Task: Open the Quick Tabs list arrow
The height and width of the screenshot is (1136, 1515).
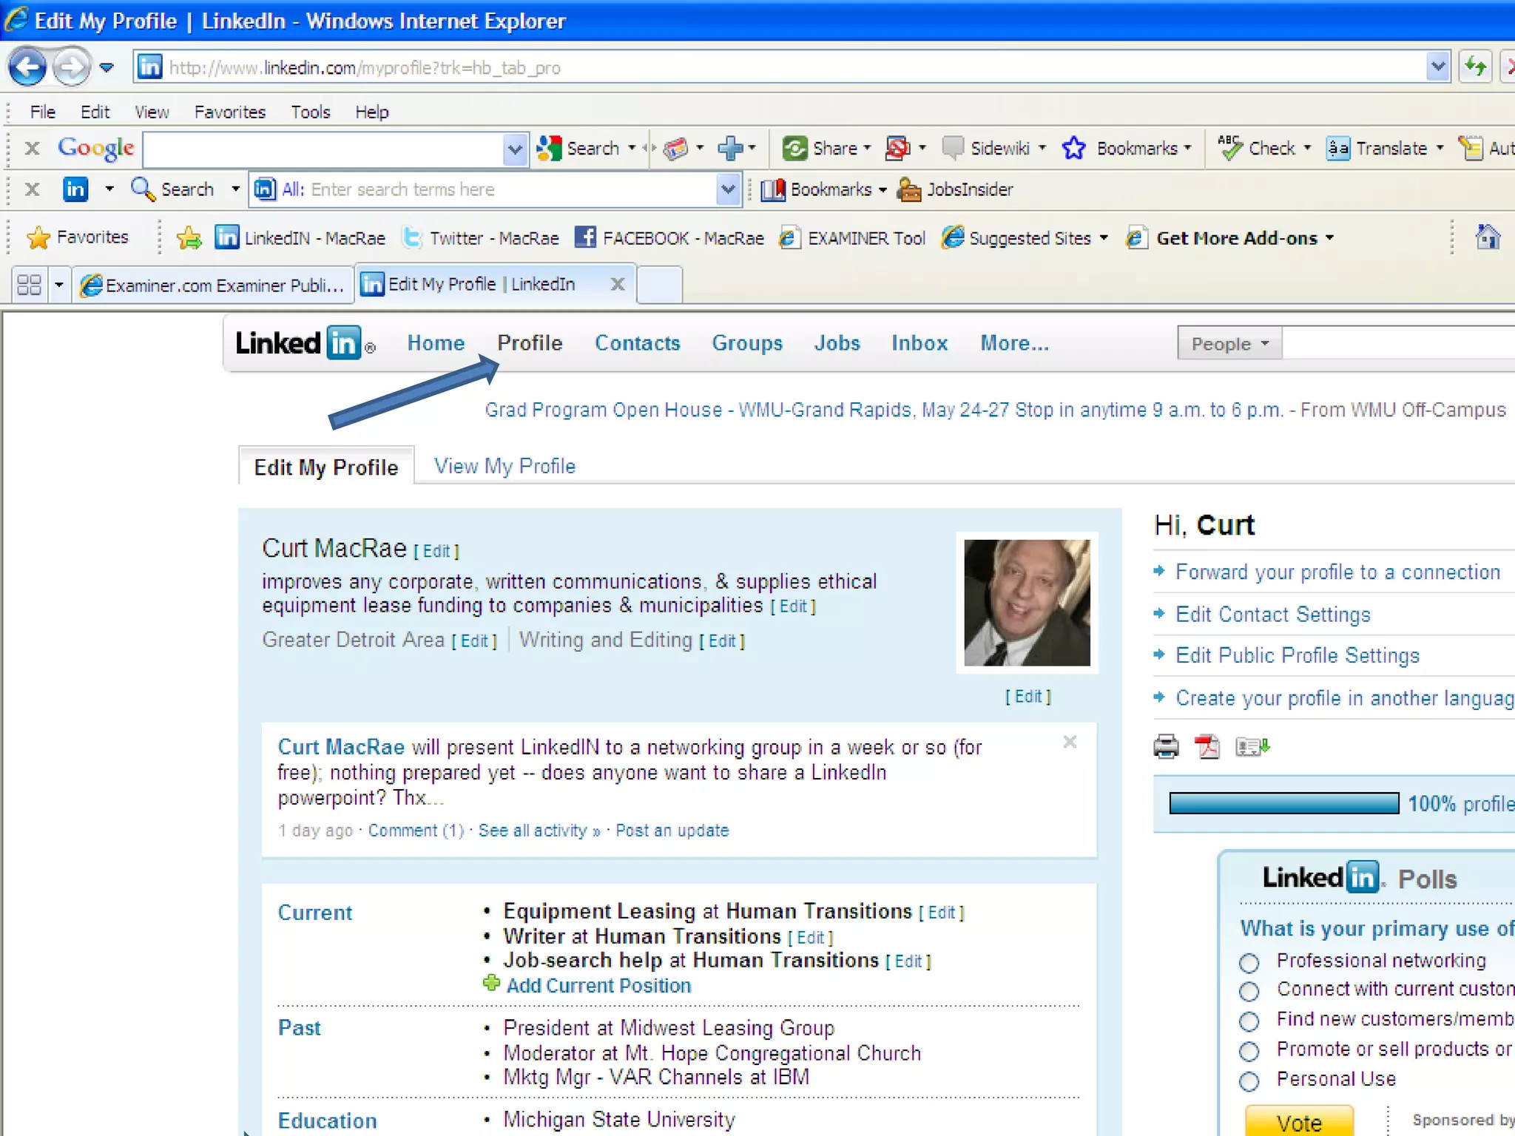Action: 59,285
